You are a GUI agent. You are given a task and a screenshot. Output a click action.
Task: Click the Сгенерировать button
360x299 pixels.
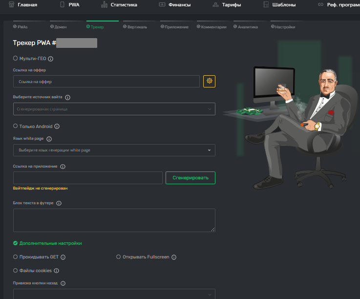[191, 178]
